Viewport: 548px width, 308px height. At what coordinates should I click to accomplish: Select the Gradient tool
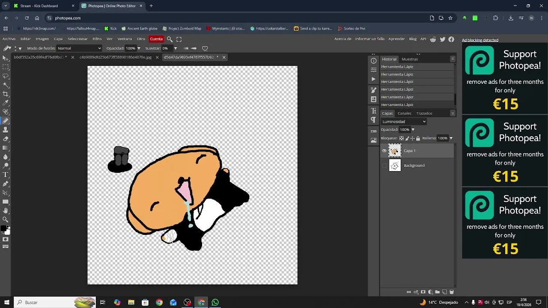6,148
